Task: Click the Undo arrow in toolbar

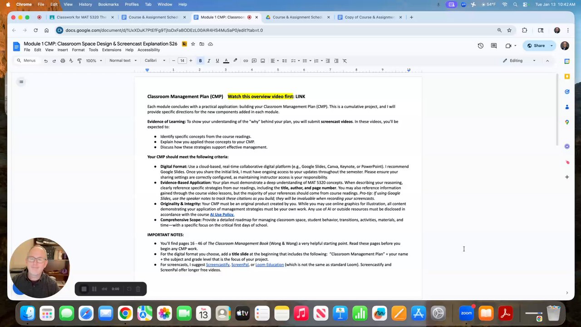Action: [45, 60]
